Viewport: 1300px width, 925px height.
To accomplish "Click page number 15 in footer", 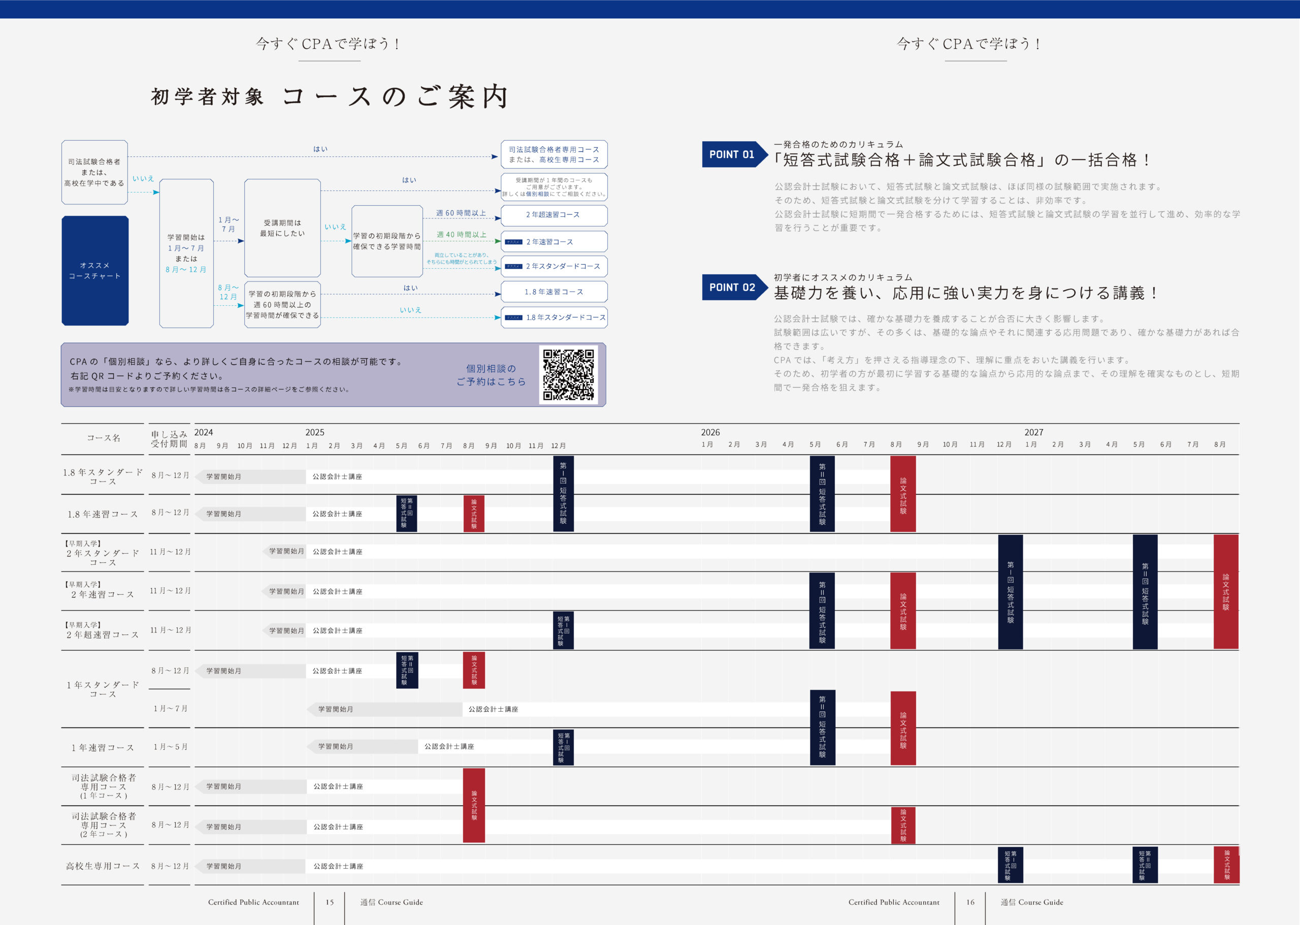I will [330, 902].
